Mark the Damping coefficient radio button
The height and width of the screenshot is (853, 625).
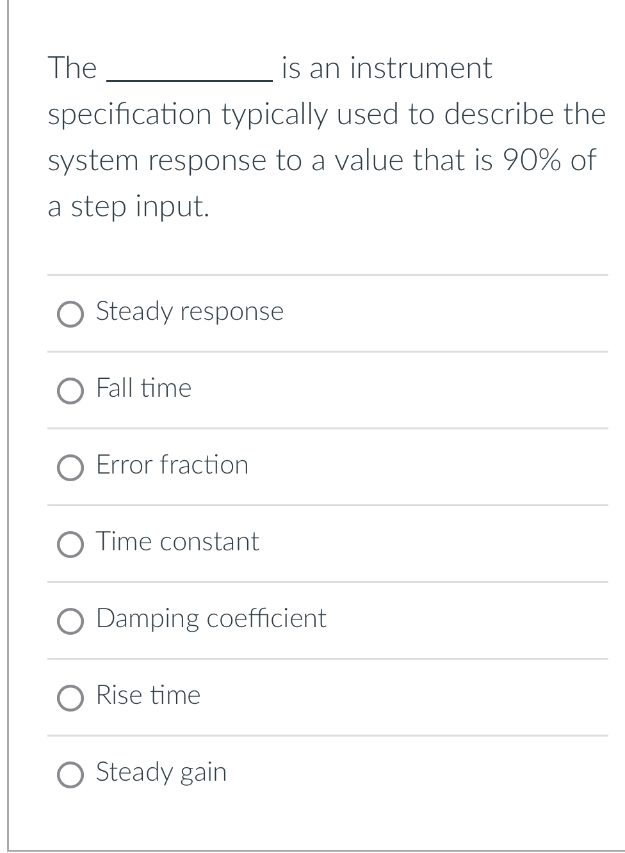[x=70, y=621]
